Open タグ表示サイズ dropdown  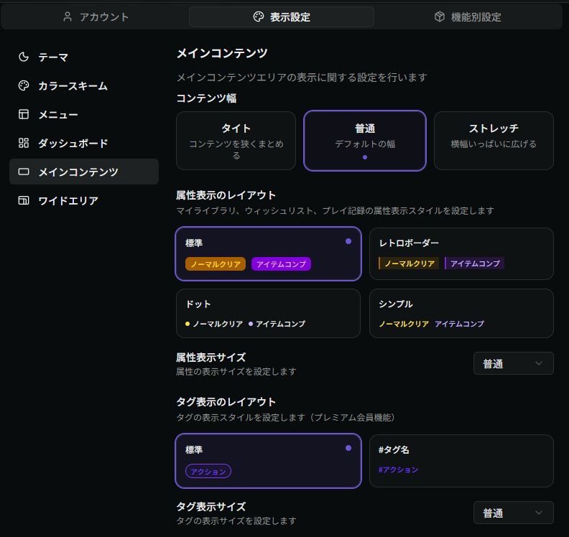coord(513,513)
